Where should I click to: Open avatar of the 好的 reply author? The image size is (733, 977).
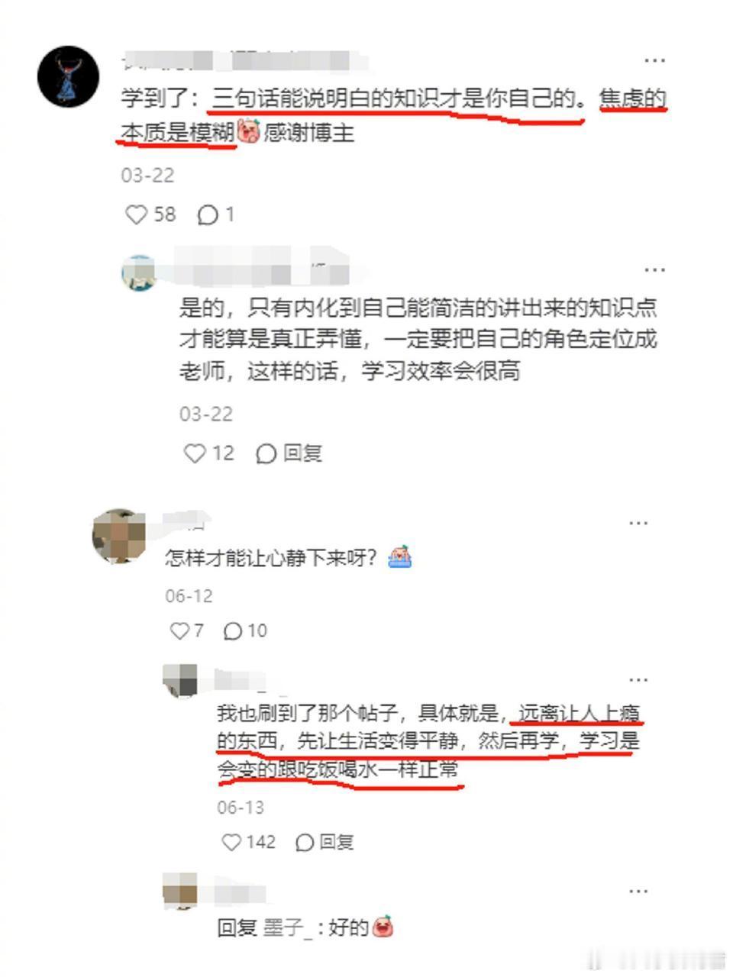click(180, 892)
